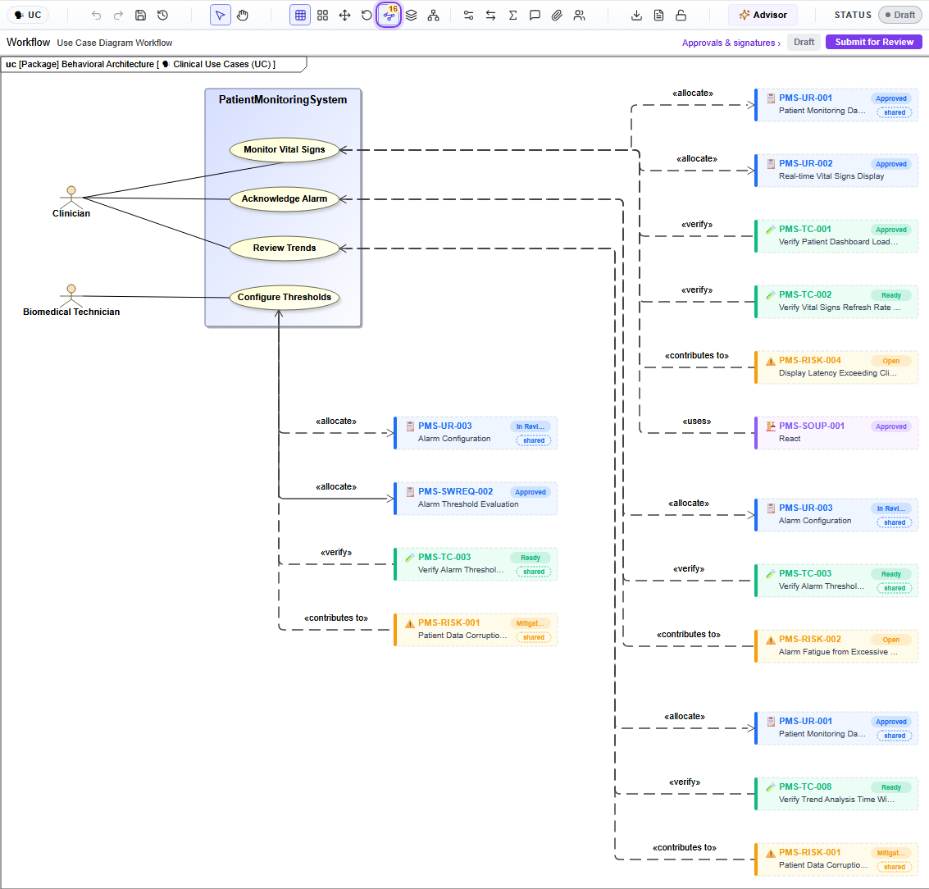Select the Biomedical Technician actor
This screenshot has width=929, height=889.
pos(71,300)
